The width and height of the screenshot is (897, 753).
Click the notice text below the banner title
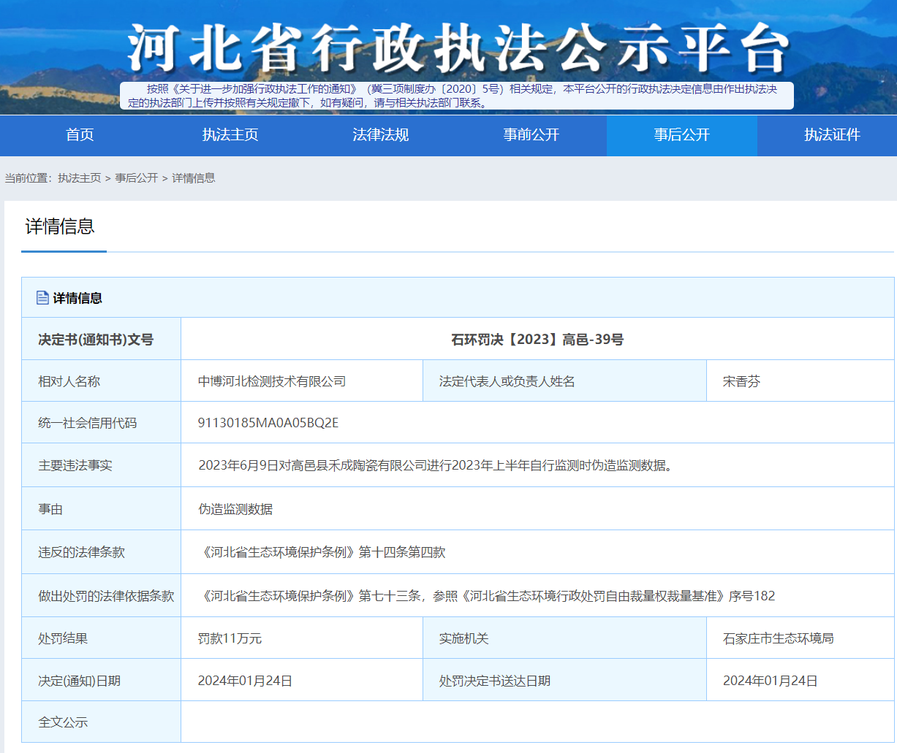457,96
